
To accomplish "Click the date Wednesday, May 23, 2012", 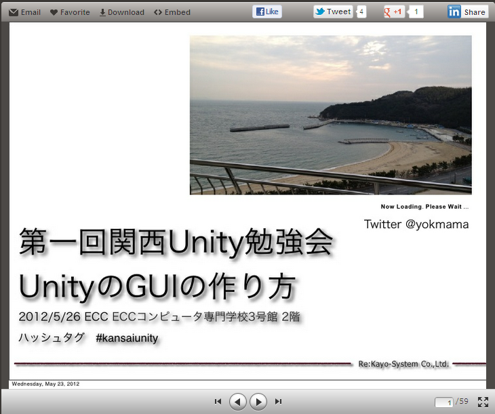I will click(45, 384).
